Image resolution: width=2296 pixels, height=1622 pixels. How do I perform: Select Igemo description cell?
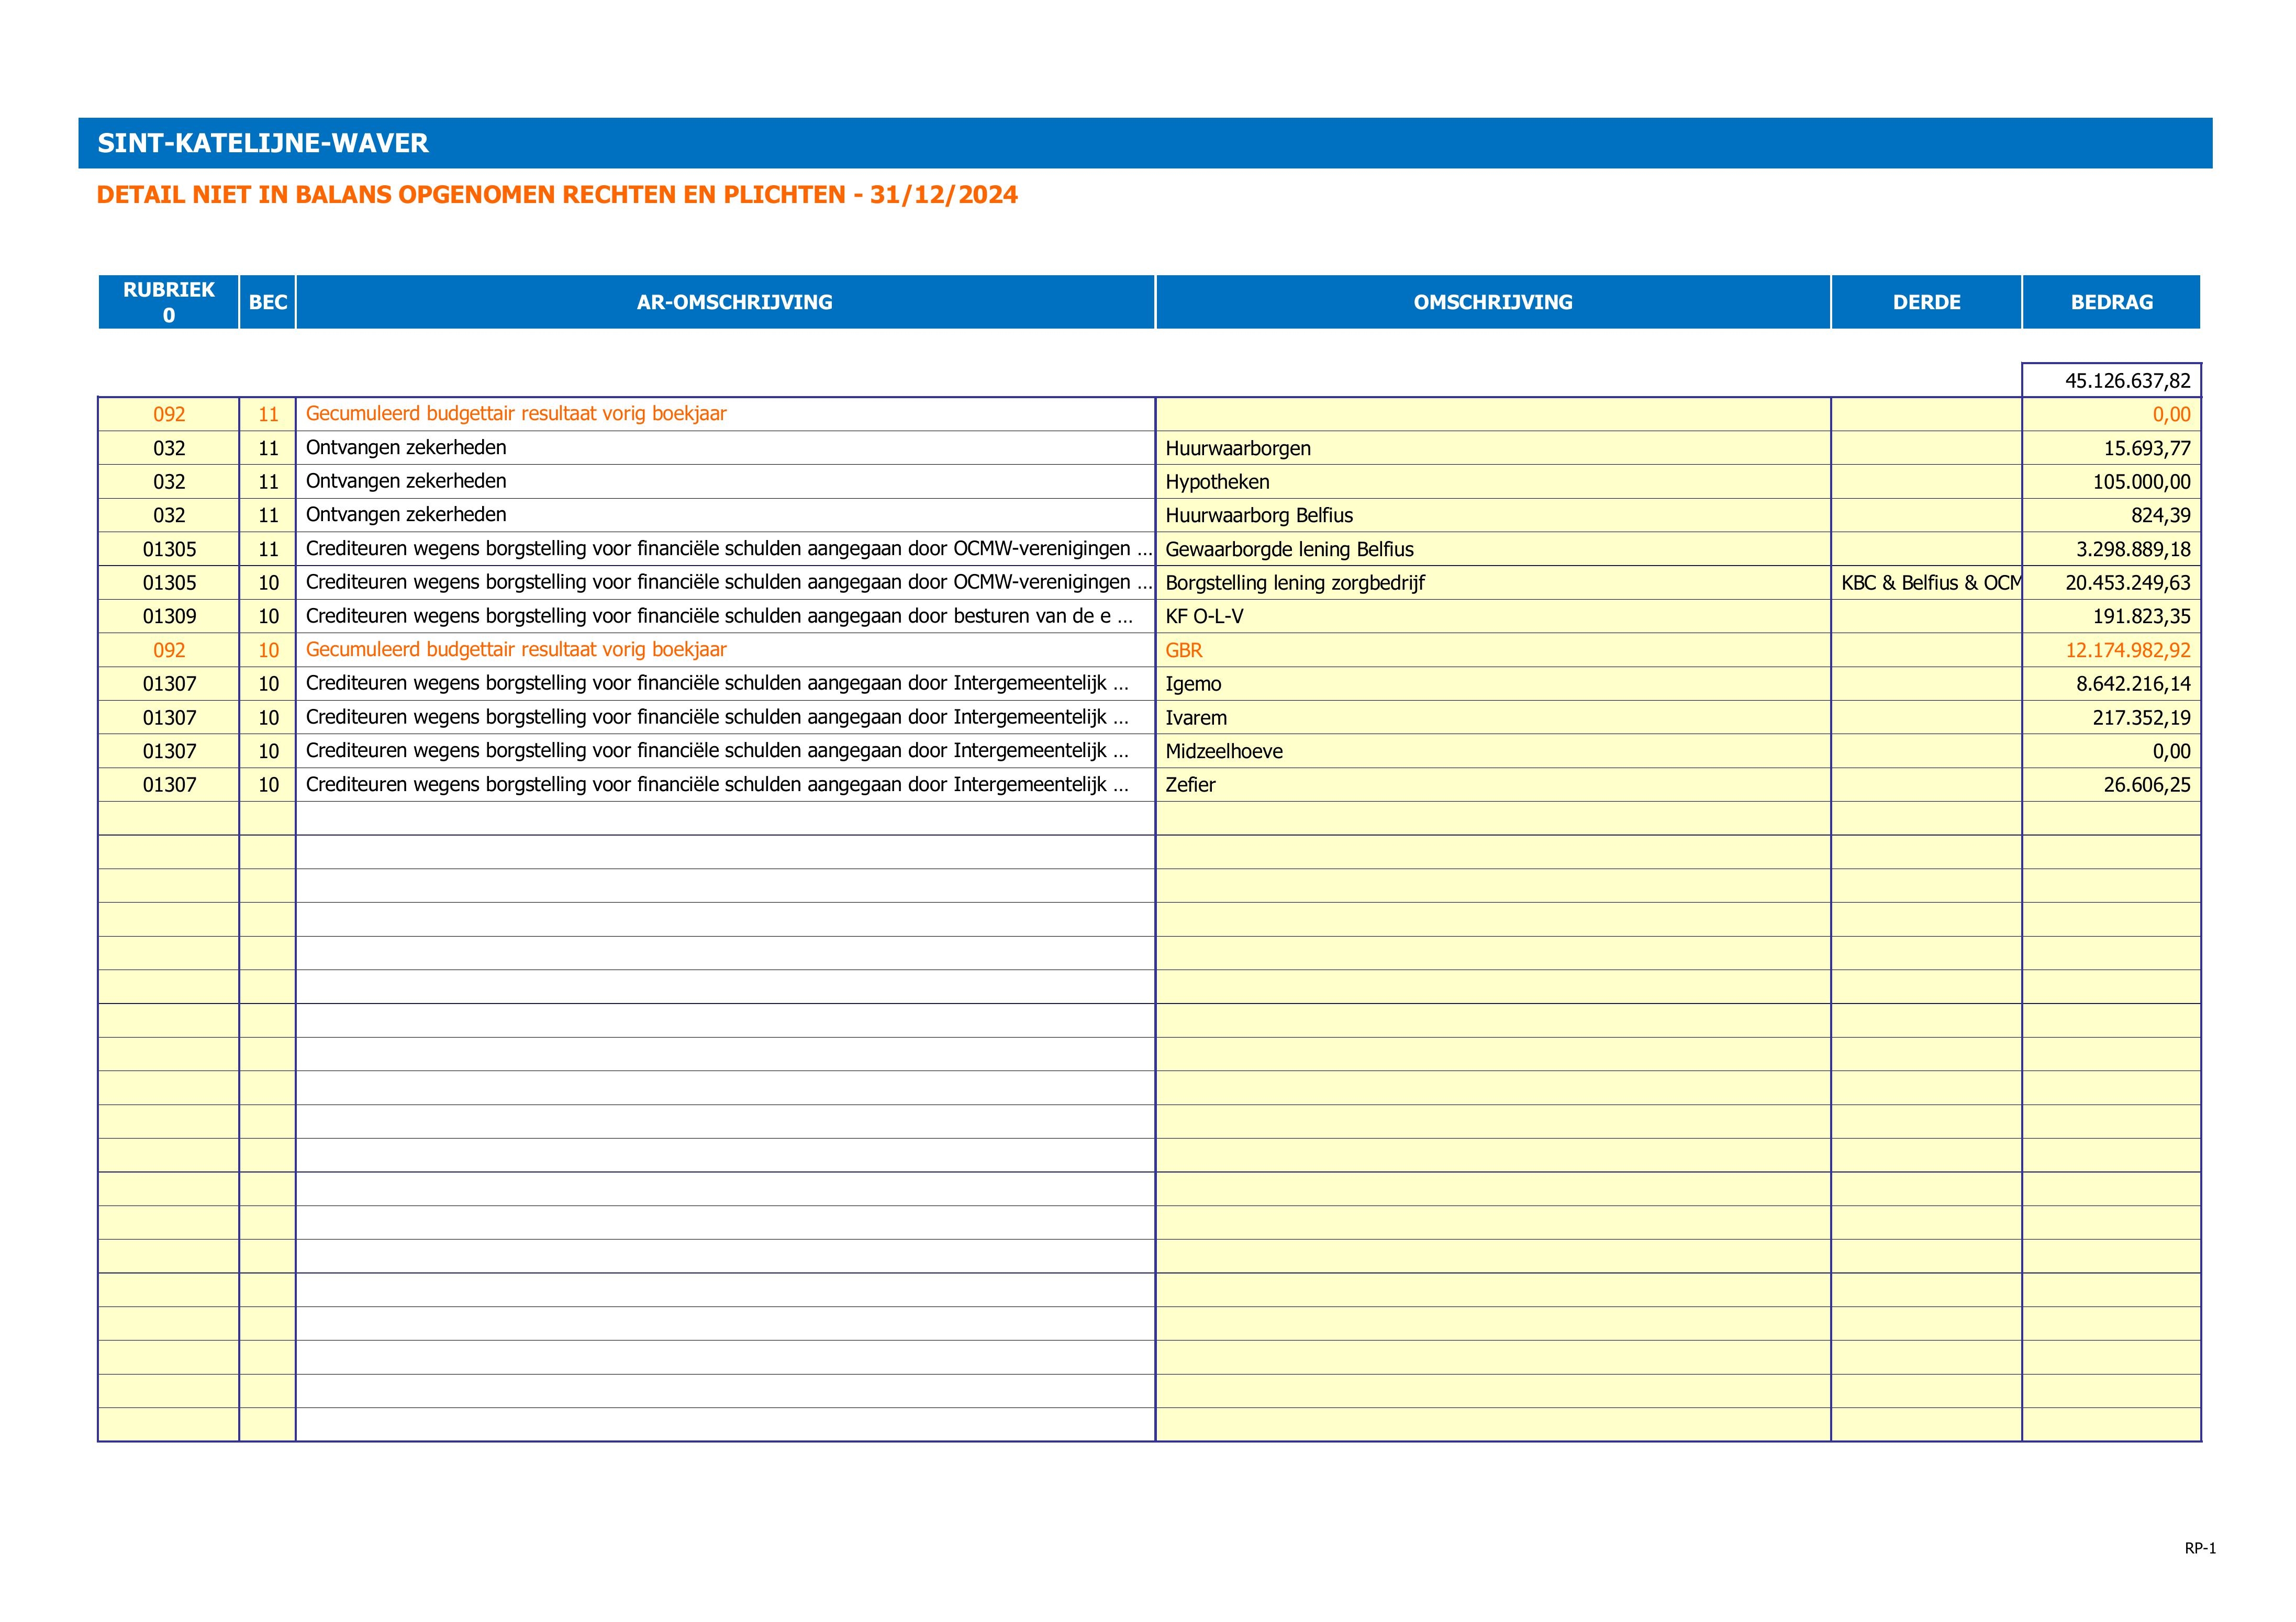1493,683
